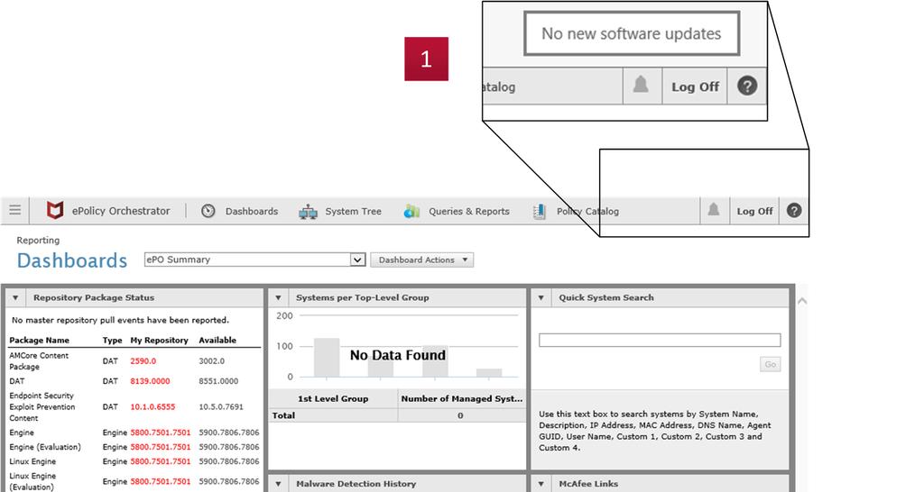
Task: Click ePolicy Orchestrator title
Action: [121, 211]
